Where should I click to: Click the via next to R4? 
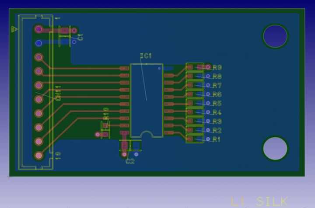tap(208, 112)
